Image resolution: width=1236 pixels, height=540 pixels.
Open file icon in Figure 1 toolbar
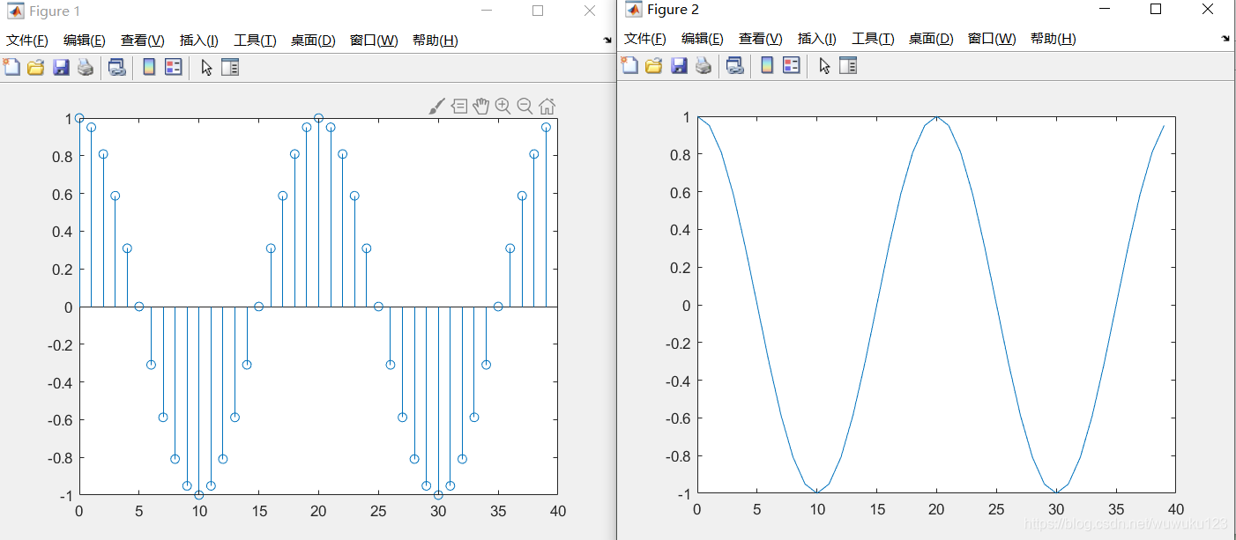tap(35, 67)
